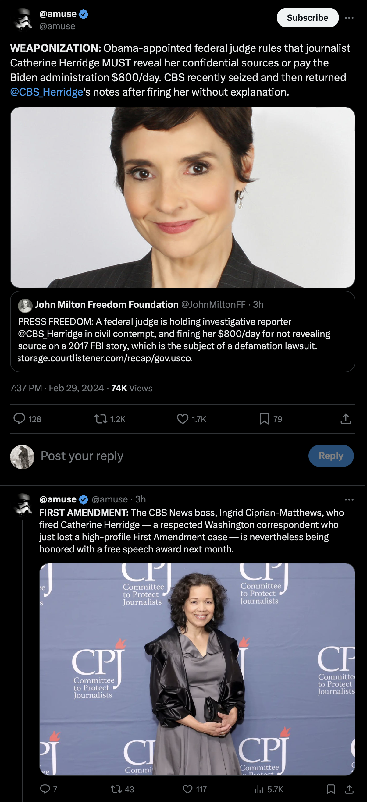This screenshot has height=802, width=367.
Task: Like the main post with heart icon
Action: [x=183, y=419]
